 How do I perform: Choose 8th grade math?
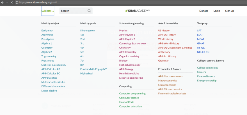click(x=82, y=65)
